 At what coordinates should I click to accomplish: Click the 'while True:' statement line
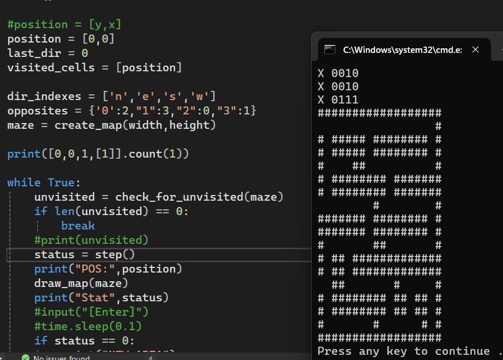[x=41, y=182]
